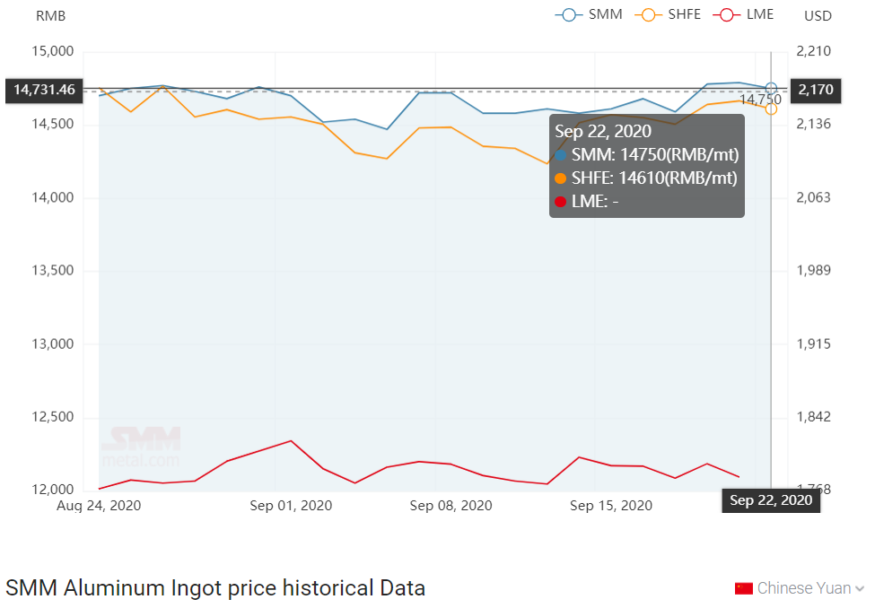Click the 2,063 USD axis tick label
The height and width of the screenshot is (608, 875).
coord(813,197)
